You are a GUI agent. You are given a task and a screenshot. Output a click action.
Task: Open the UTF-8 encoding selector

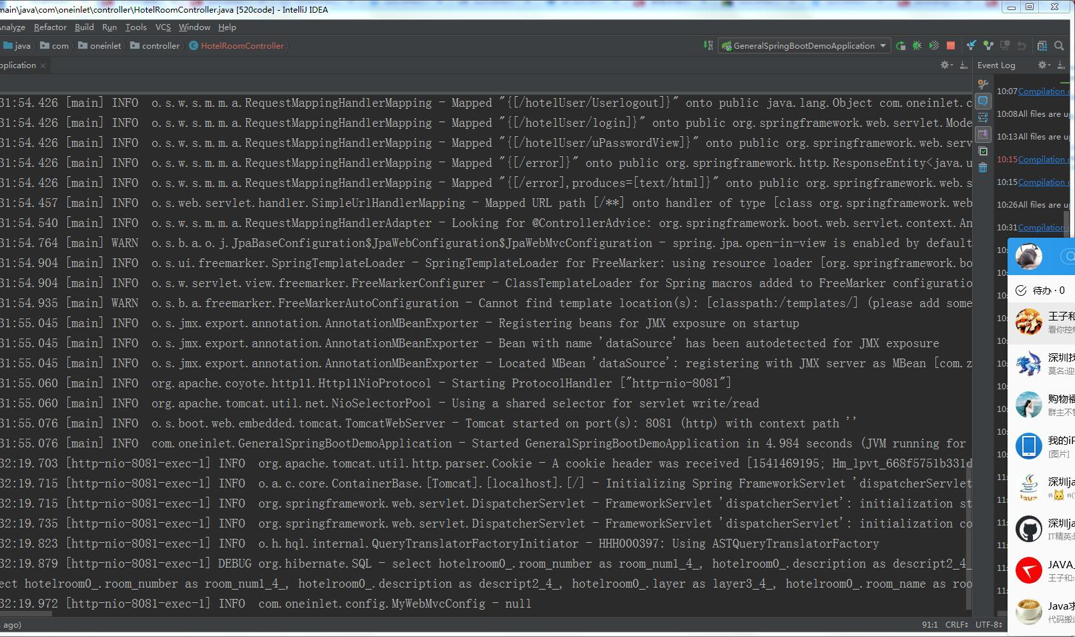point(989,625)
